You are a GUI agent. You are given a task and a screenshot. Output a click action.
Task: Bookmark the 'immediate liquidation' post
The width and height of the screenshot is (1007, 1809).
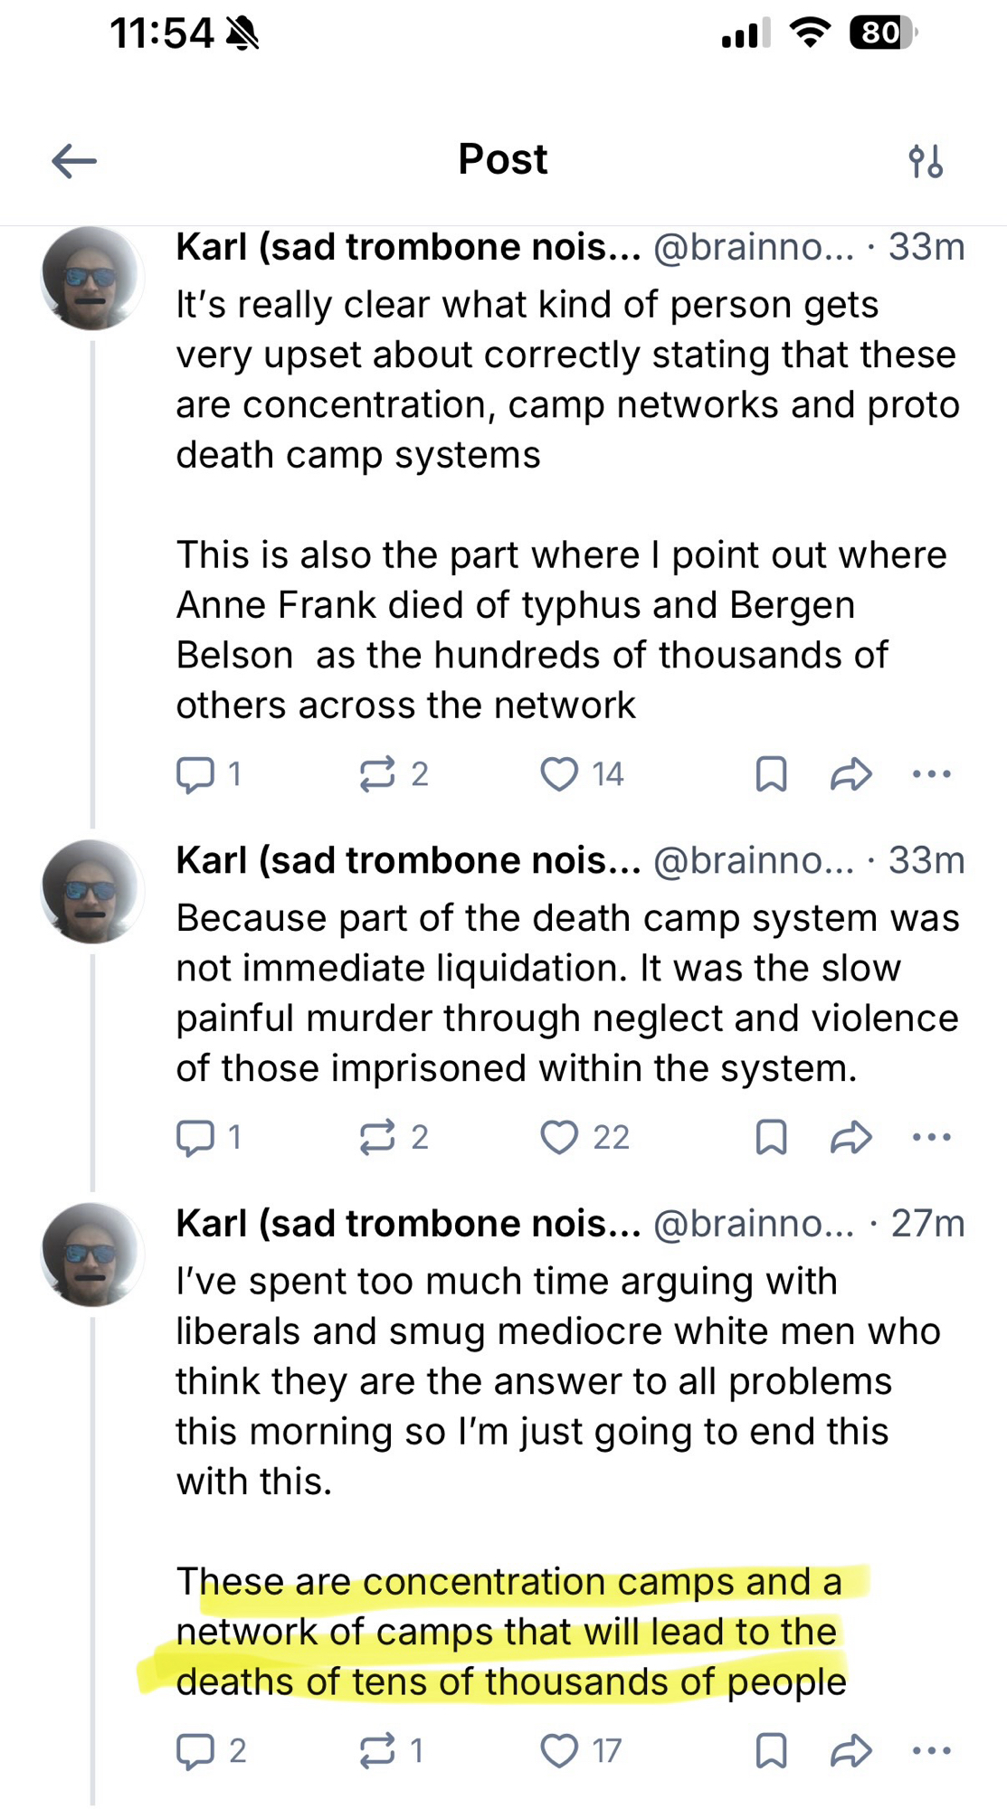[x=771, y=1137]
